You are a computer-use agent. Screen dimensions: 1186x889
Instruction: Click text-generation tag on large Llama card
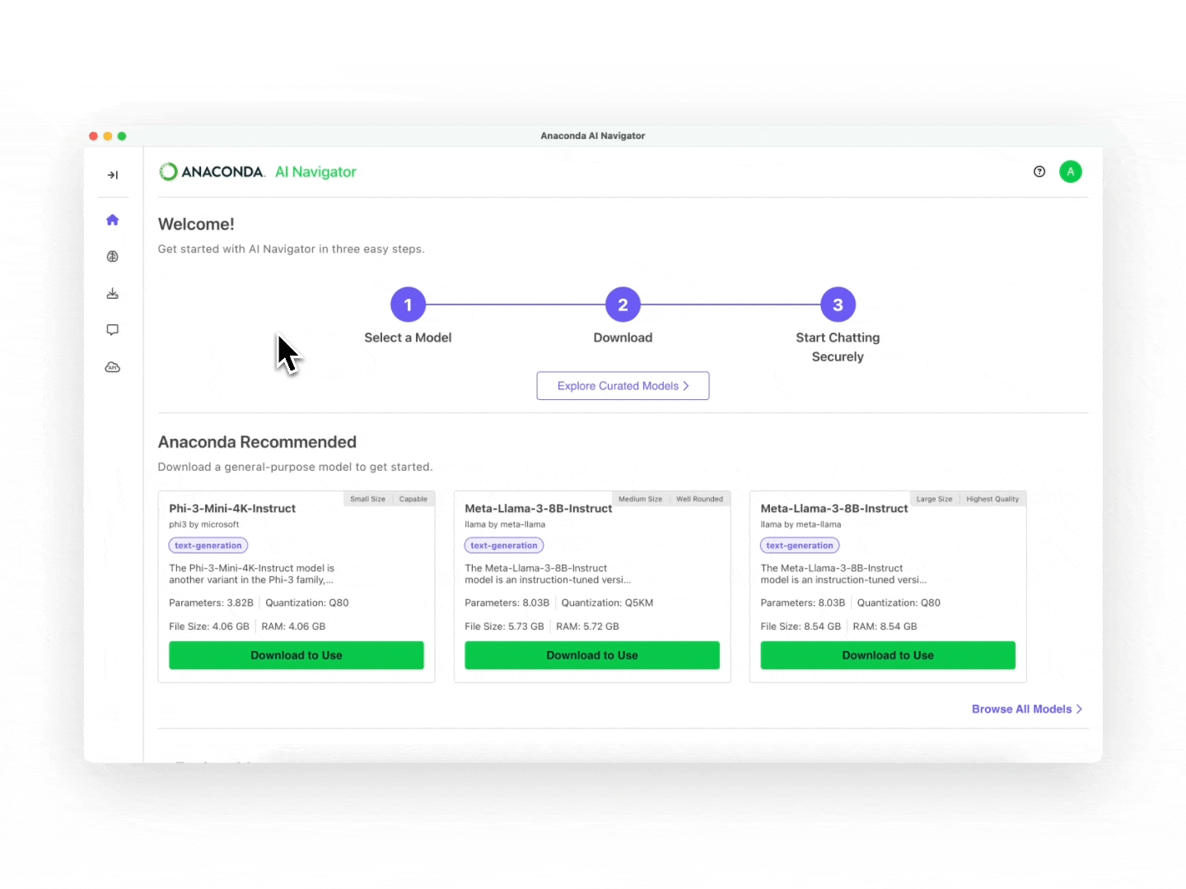click(800, 546)
